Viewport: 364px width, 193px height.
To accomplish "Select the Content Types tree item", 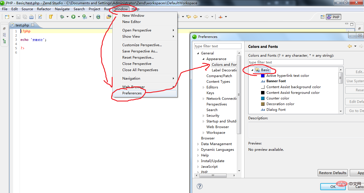I will click(218, 82).
